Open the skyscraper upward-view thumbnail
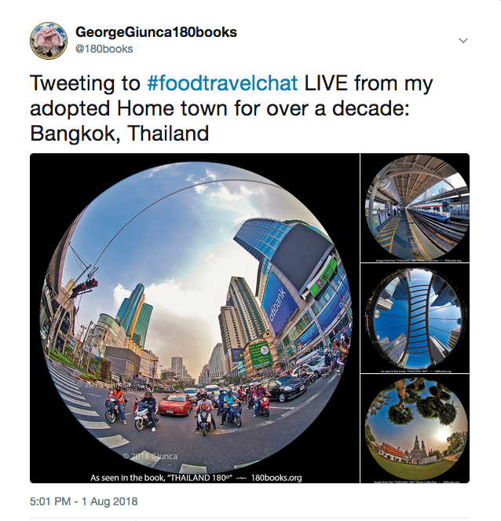Image resolution: width=501 pixels, height=521 pixels. 415,318
